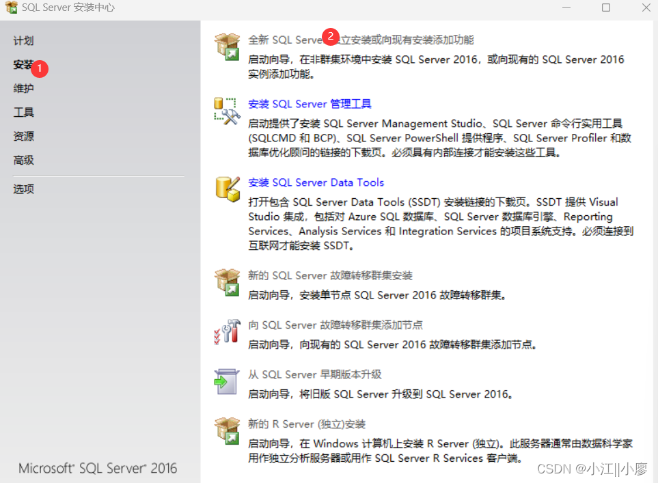Click the green upgrade arrow icon for 早期版本升级
Image resolution: width=658 pixels, height=483 pixels.
227,381
